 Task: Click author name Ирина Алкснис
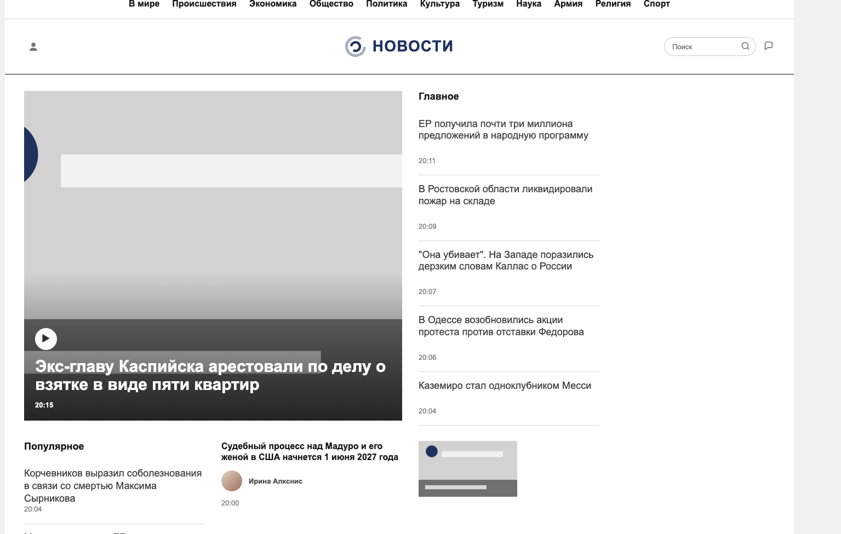click(x=276, y=481)
